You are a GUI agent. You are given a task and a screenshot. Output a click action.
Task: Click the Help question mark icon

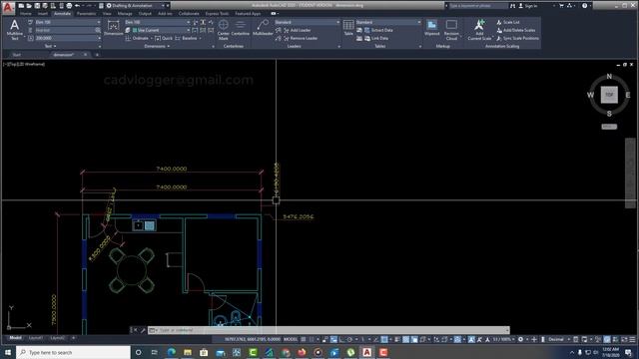click(x=584, y=6)
